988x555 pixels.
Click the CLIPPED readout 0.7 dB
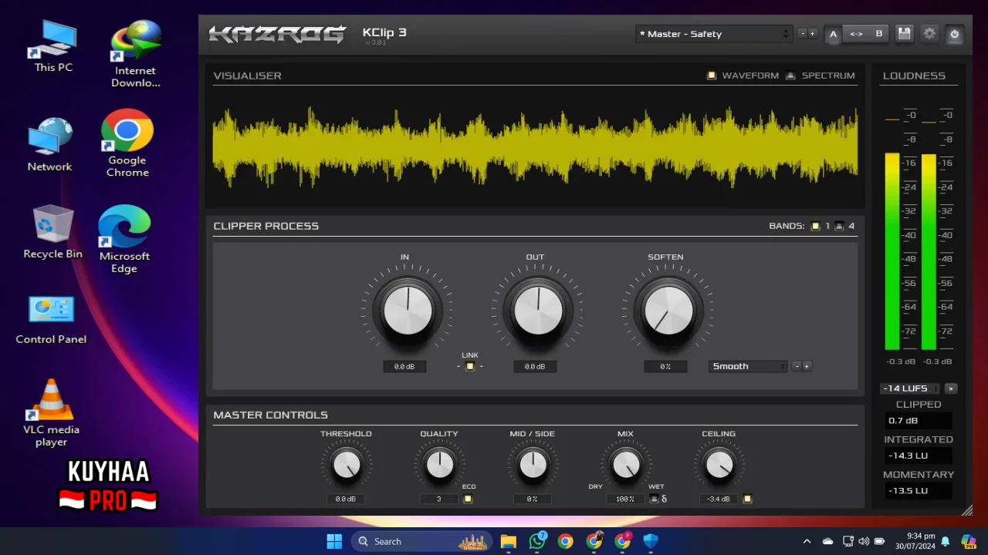[919, 421]
